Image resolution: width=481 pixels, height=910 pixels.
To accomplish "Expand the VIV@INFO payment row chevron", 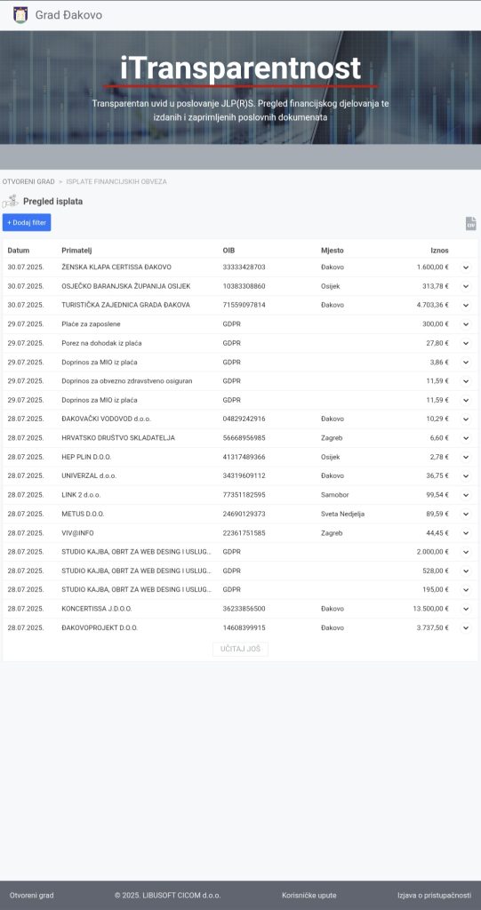I will point(465,533).
